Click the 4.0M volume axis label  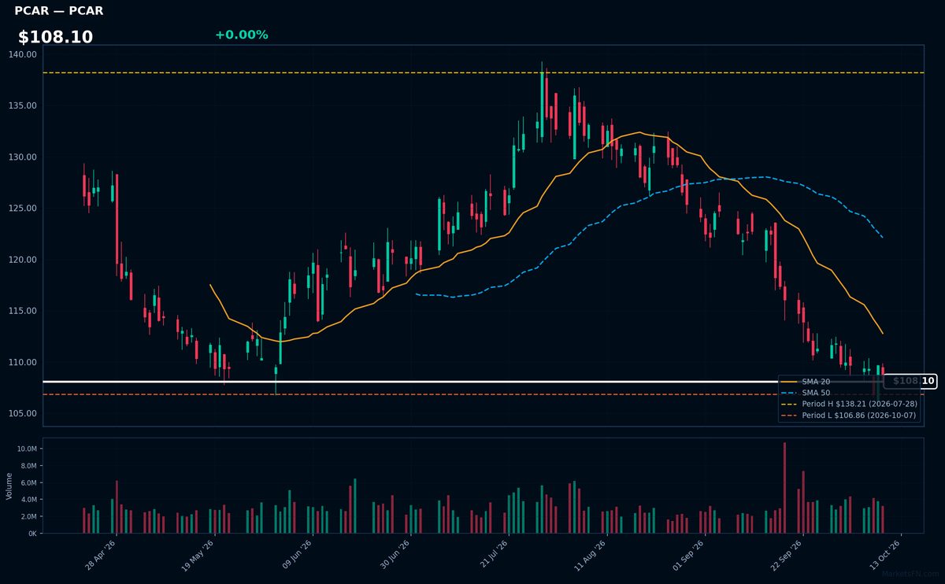point(29,500)
